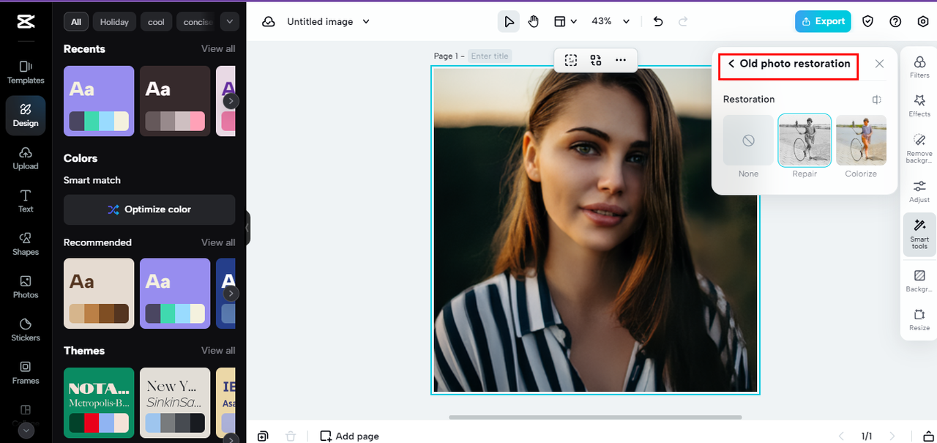Apply the purple Aa recent style
Viewport: 937px width, 443px height.
click(99, 101)
